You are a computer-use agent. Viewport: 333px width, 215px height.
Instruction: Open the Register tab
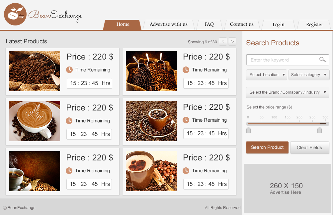(x=314, y=25)
